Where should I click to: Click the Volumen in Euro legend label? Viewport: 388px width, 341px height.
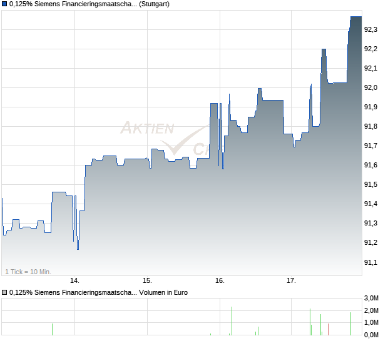pyautogui.click(x=163, y=293)
